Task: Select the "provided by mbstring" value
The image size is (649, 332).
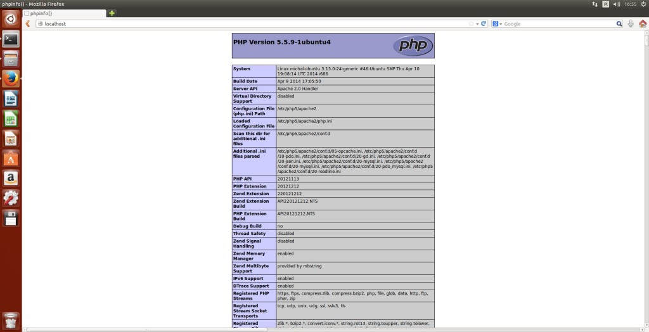Action: pos(300,265)
